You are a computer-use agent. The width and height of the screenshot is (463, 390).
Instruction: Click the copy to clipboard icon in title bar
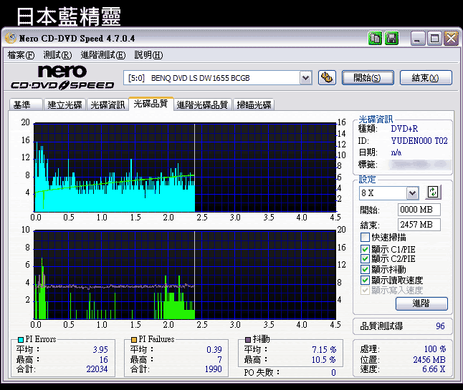click(x=375, y=39)
